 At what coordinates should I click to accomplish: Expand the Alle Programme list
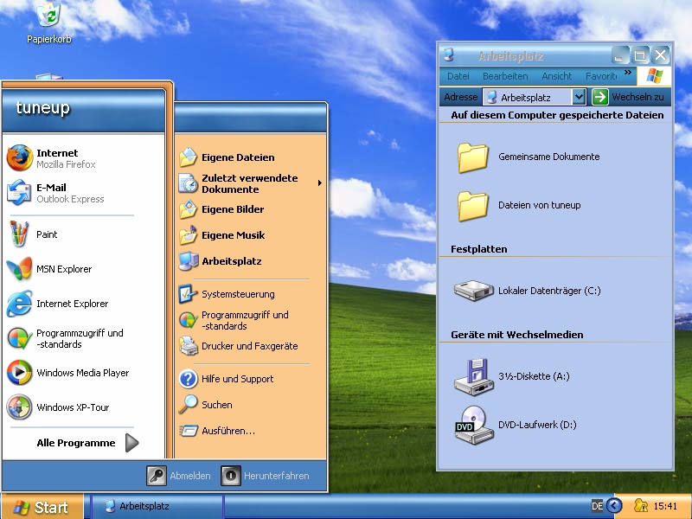pos(86,443)
